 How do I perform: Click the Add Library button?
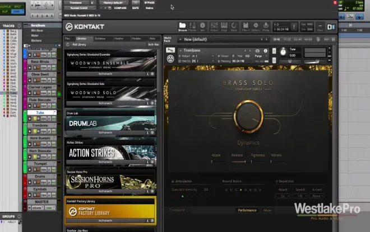[79, 45]
